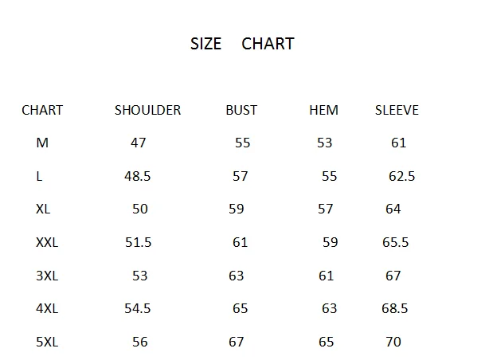The image size is (485, 364).
Task: Click the XXL size row label
Action: click(47, 242)
